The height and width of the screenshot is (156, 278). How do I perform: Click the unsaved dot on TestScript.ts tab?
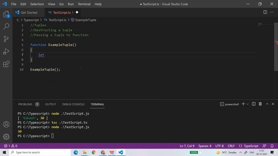[x=77, y=12]
